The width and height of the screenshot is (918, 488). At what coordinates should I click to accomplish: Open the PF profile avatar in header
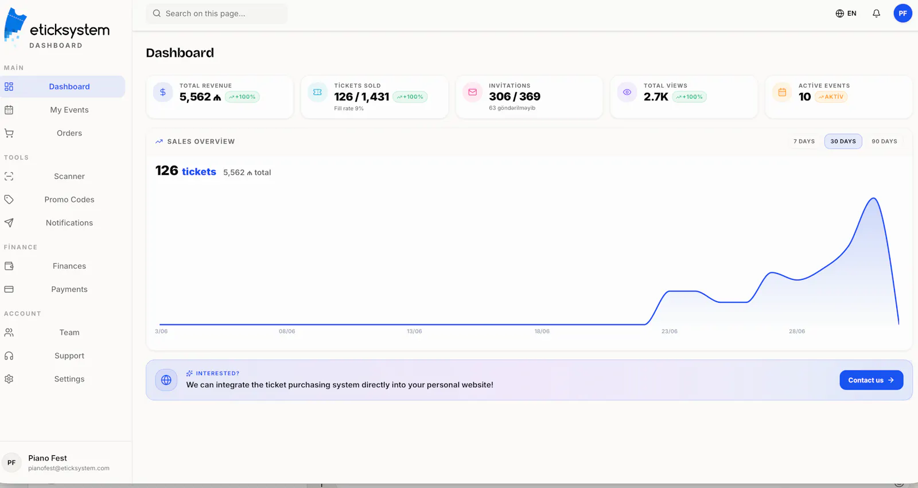(903, 13)
